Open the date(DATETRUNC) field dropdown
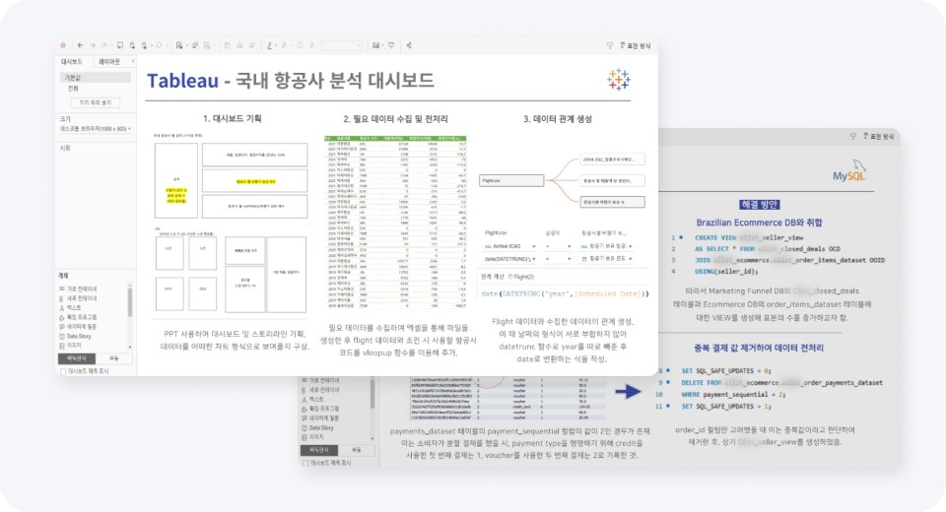Screen dimensions: 946x512 (x=532, y=258)
